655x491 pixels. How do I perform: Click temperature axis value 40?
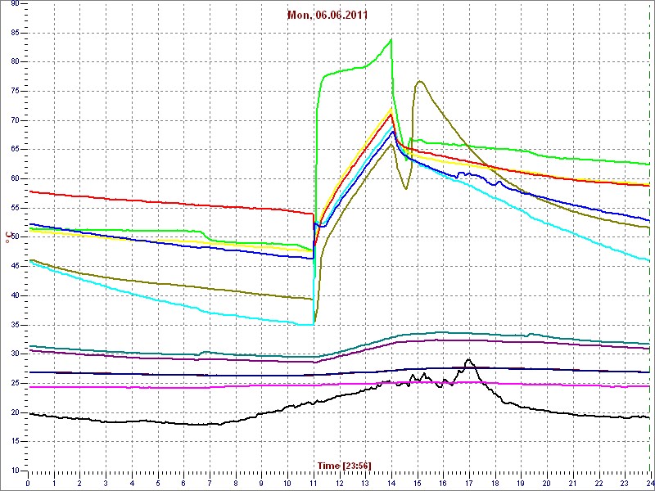coord(15,295)
